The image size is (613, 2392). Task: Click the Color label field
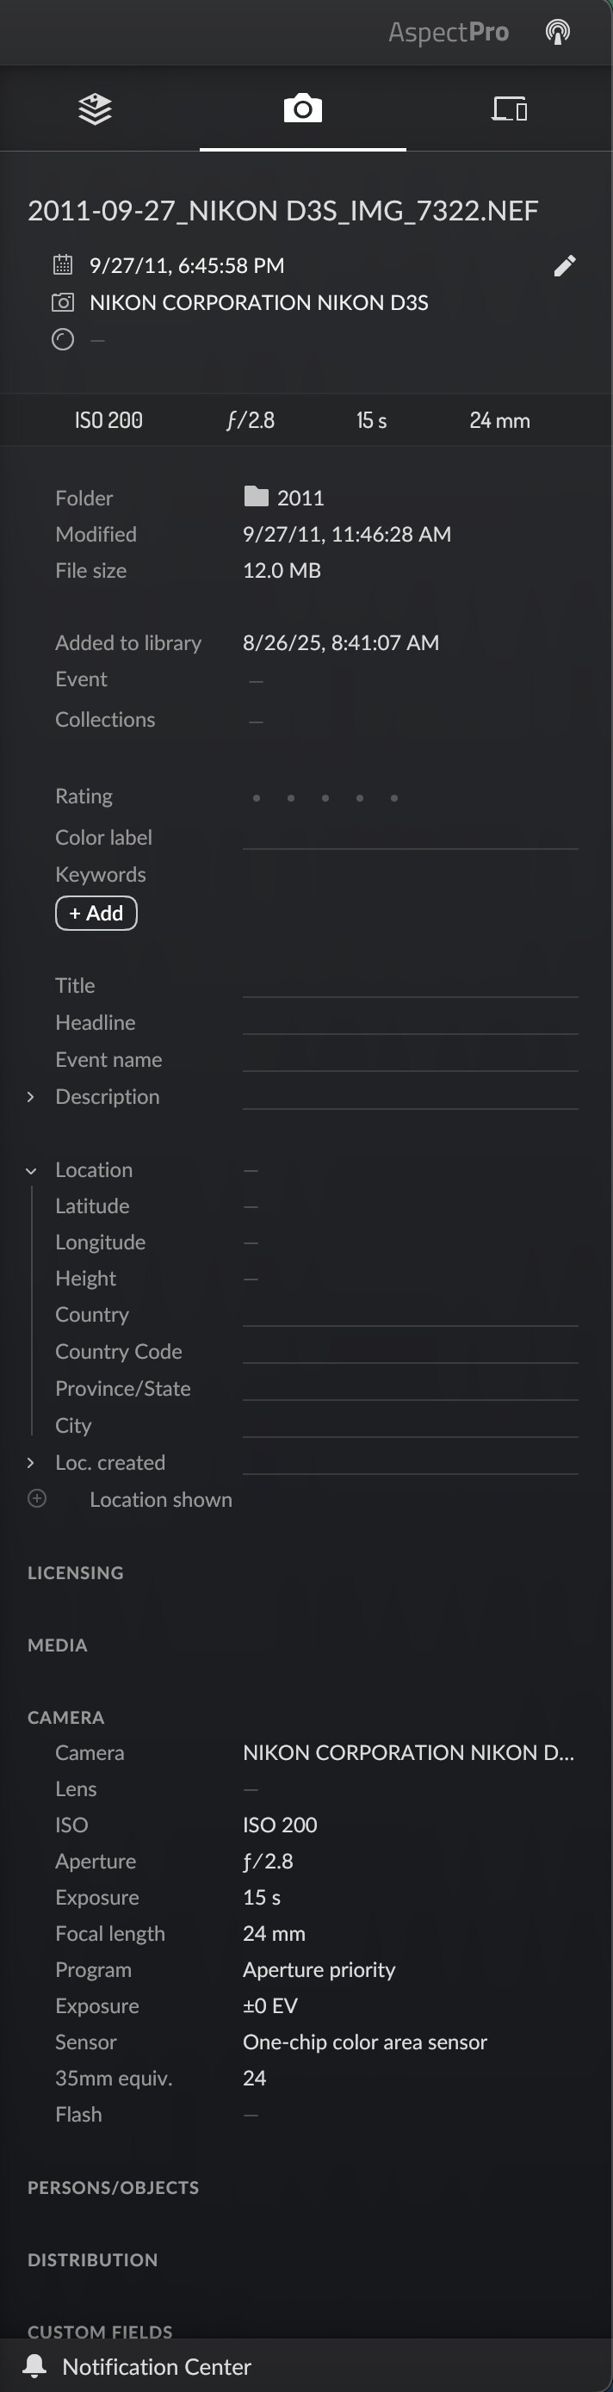pyautogui.click(x=410, y=836)
